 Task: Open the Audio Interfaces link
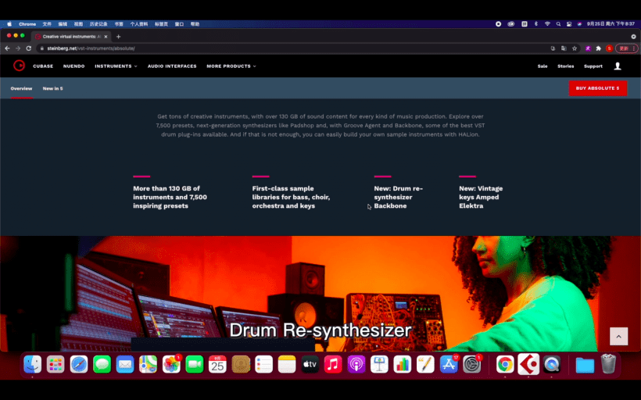pos(172,66)
